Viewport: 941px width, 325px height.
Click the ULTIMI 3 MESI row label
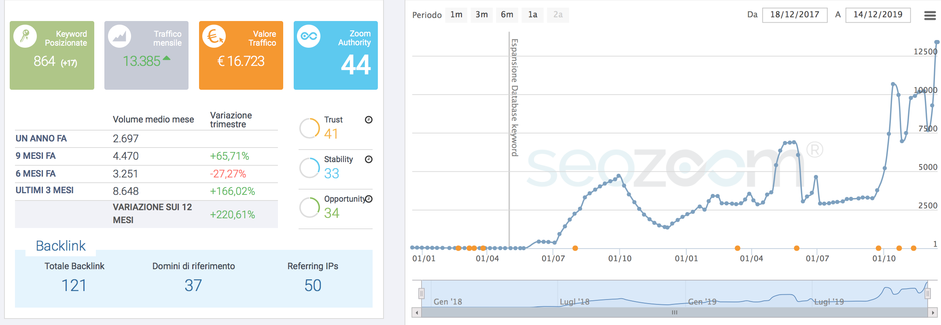coord(45,190)
